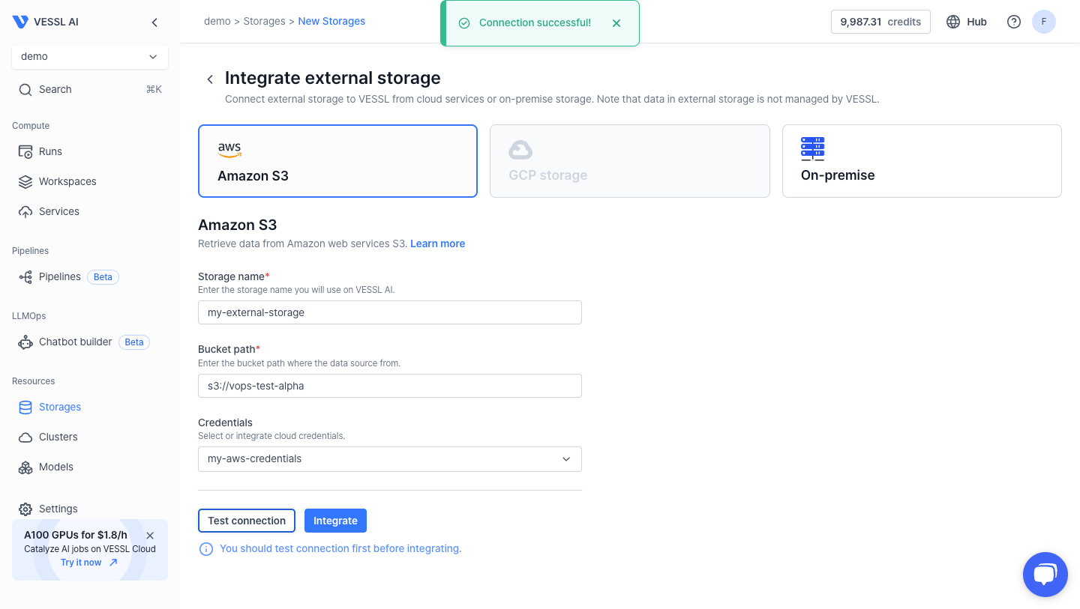Click the 'Bucket path' field label
This screenshot has width=1080, height=609.
click(x=229, y=349)
